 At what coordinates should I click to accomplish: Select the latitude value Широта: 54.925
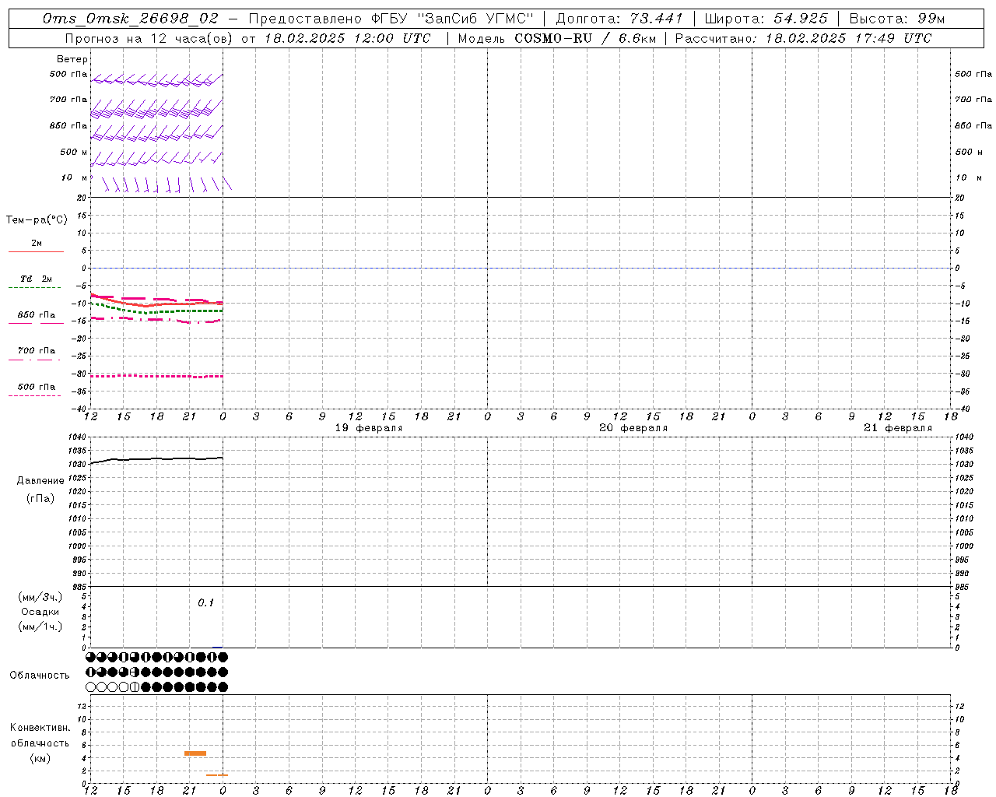pyautogui.click(x=766, y=19)
